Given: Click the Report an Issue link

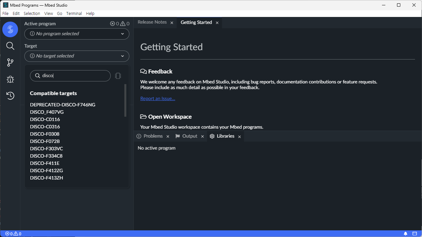Looking at the screenshot, I should click(158, 98).
